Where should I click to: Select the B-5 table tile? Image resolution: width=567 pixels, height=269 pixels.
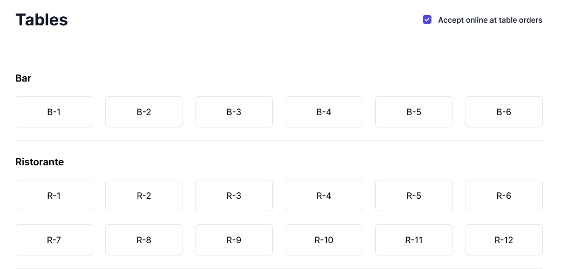[x=414, y=112]
